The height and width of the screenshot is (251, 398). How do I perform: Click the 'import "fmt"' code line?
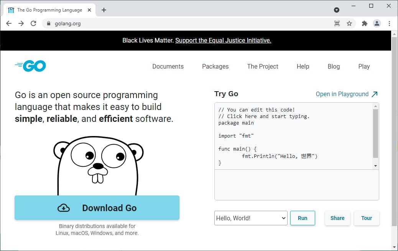click(236, 136)
